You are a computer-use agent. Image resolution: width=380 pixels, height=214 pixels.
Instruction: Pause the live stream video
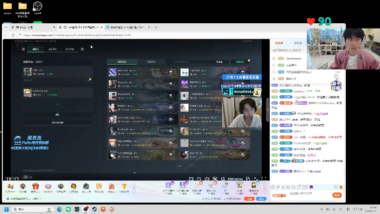[8, 179]
